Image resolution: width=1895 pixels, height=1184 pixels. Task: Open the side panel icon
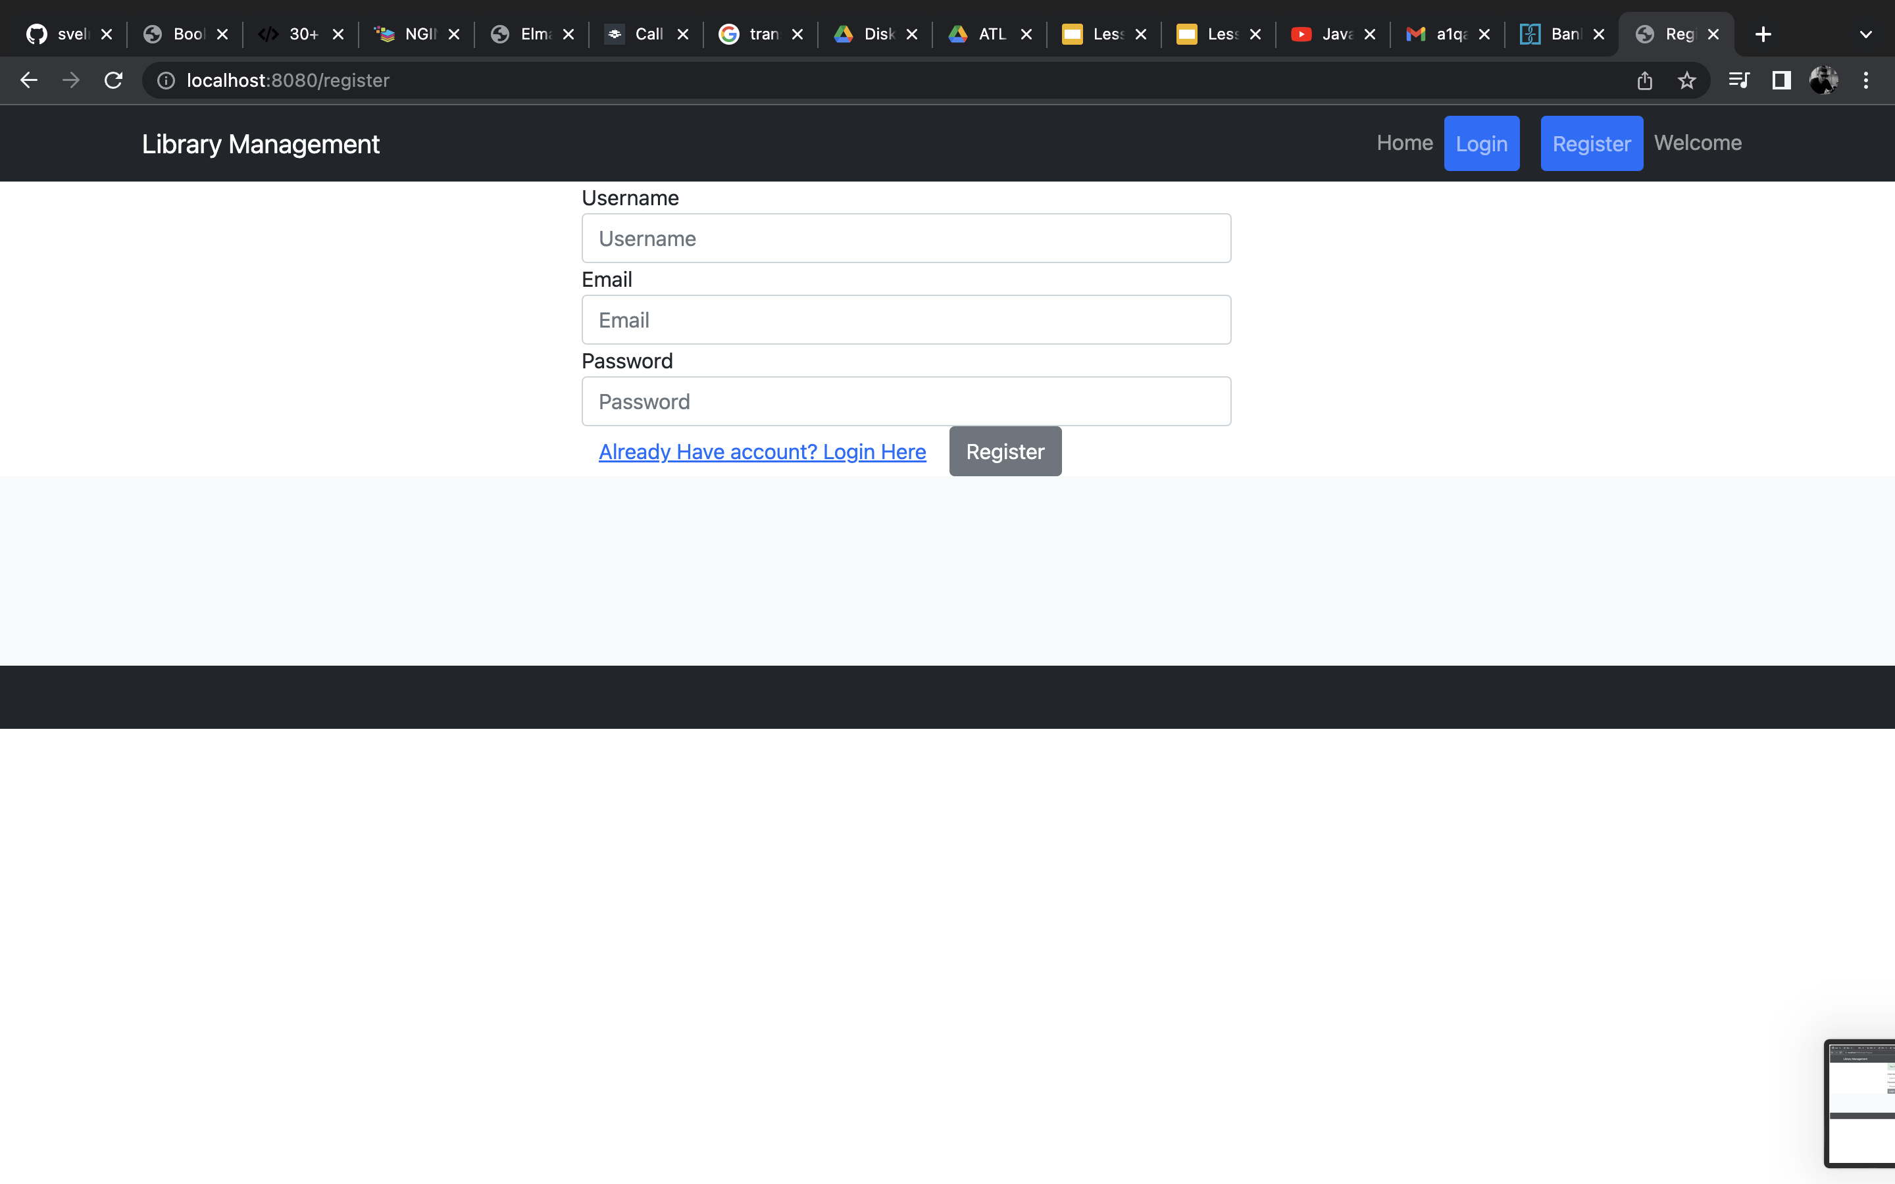(1780, 80)
